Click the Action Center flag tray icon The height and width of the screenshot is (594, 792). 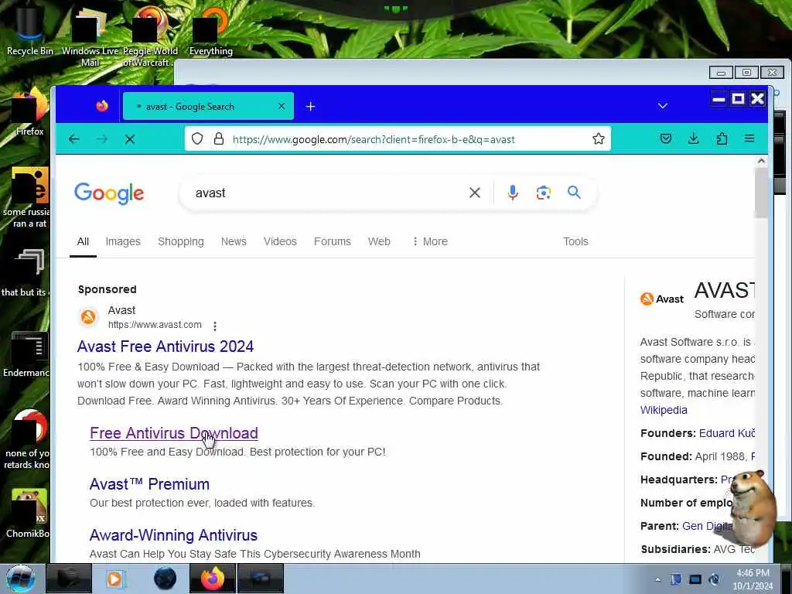click(676, 580)
